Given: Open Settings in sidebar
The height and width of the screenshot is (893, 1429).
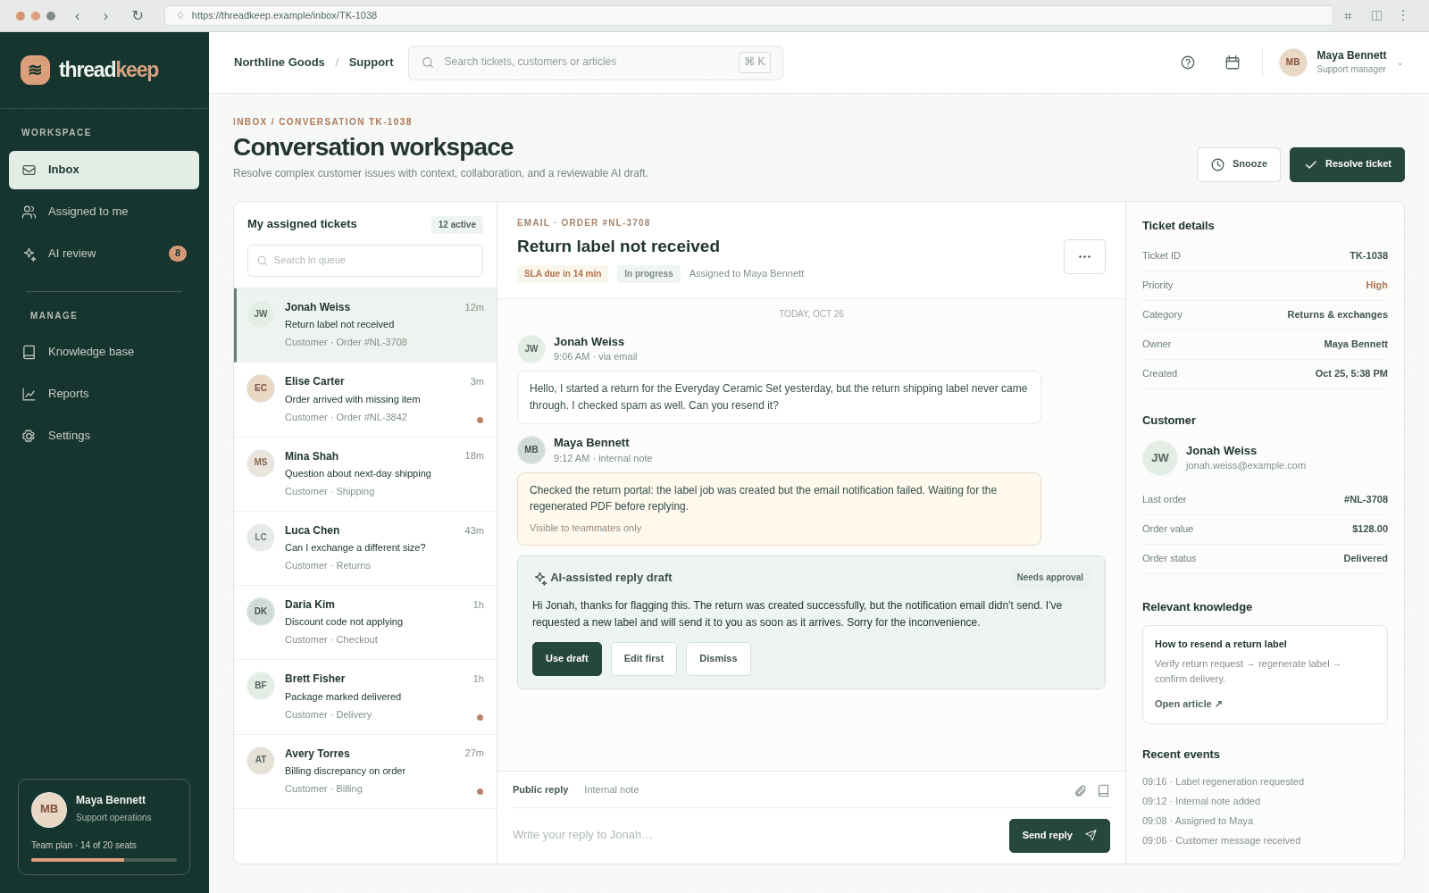Looking at the screenshot, I should 104,436.
